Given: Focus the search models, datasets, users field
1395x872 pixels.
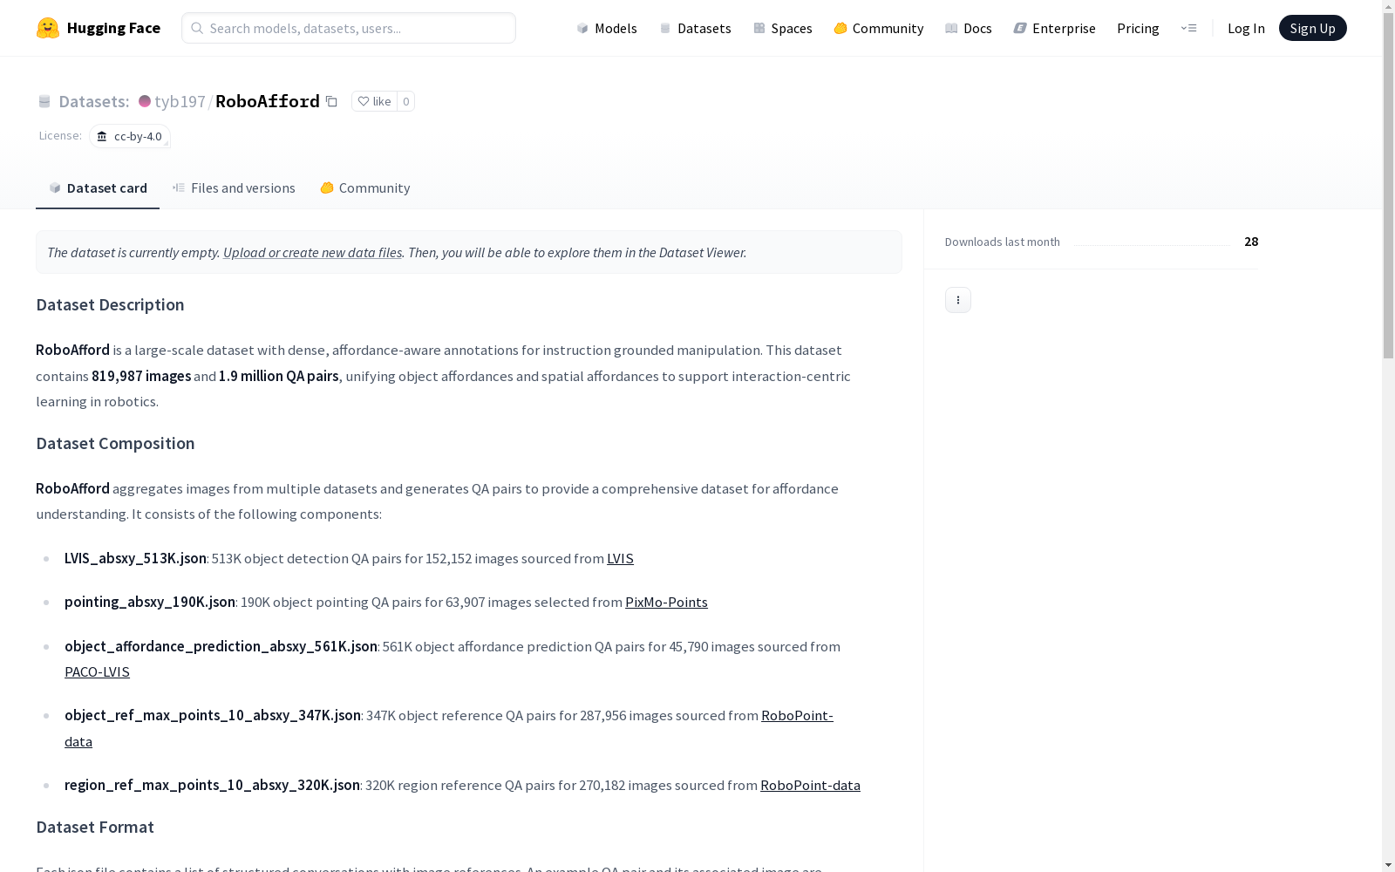Looking at the screenshot, I should coord(349,28).
